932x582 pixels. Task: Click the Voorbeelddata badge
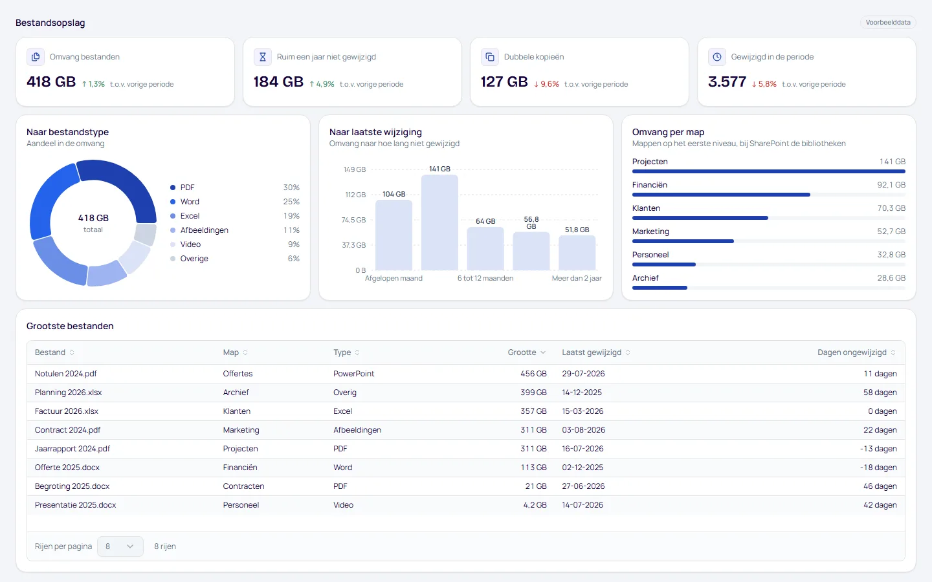coord(888,23)
